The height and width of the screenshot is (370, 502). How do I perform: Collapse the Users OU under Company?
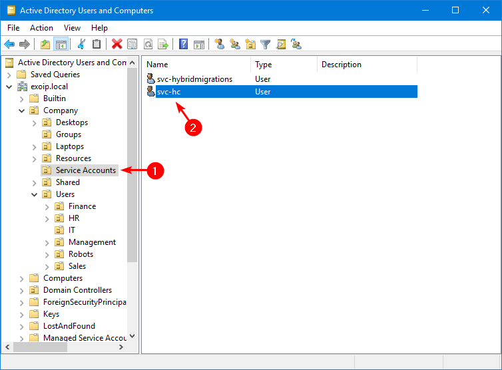34,194
